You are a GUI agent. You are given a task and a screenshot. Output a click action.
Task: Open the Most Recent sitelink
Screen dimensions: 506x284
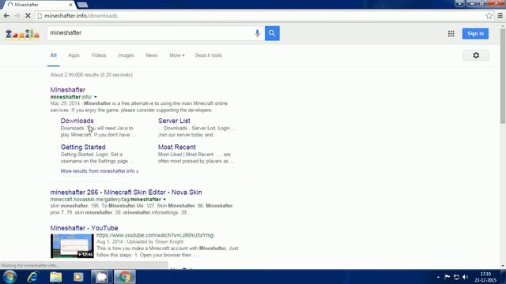point(177,148)
